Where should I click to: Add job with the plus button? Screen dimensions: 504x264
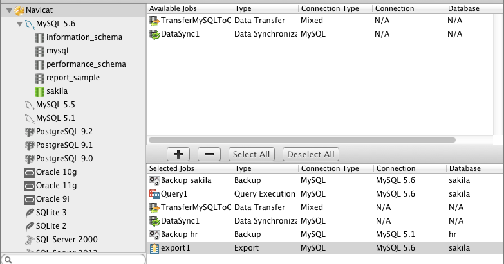(x=178, y=154)
